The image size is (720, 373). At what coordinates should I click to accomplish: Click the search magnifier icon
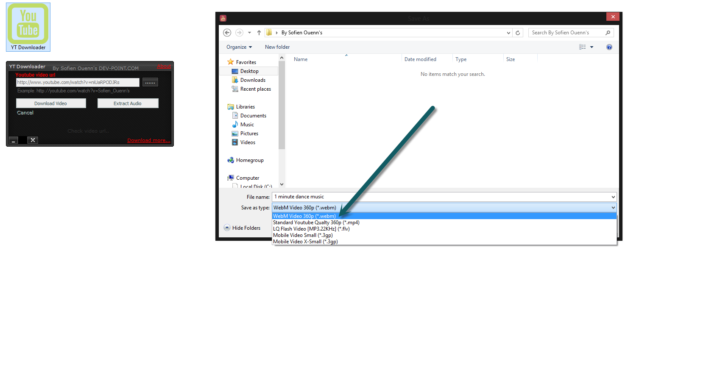(x=608, y=33)
